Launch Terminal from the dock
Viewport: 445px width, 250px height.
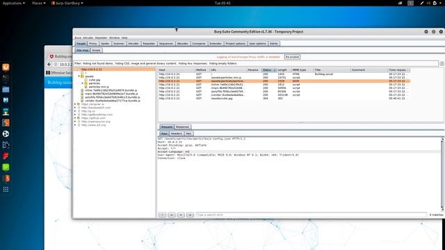tap(6, 78)
